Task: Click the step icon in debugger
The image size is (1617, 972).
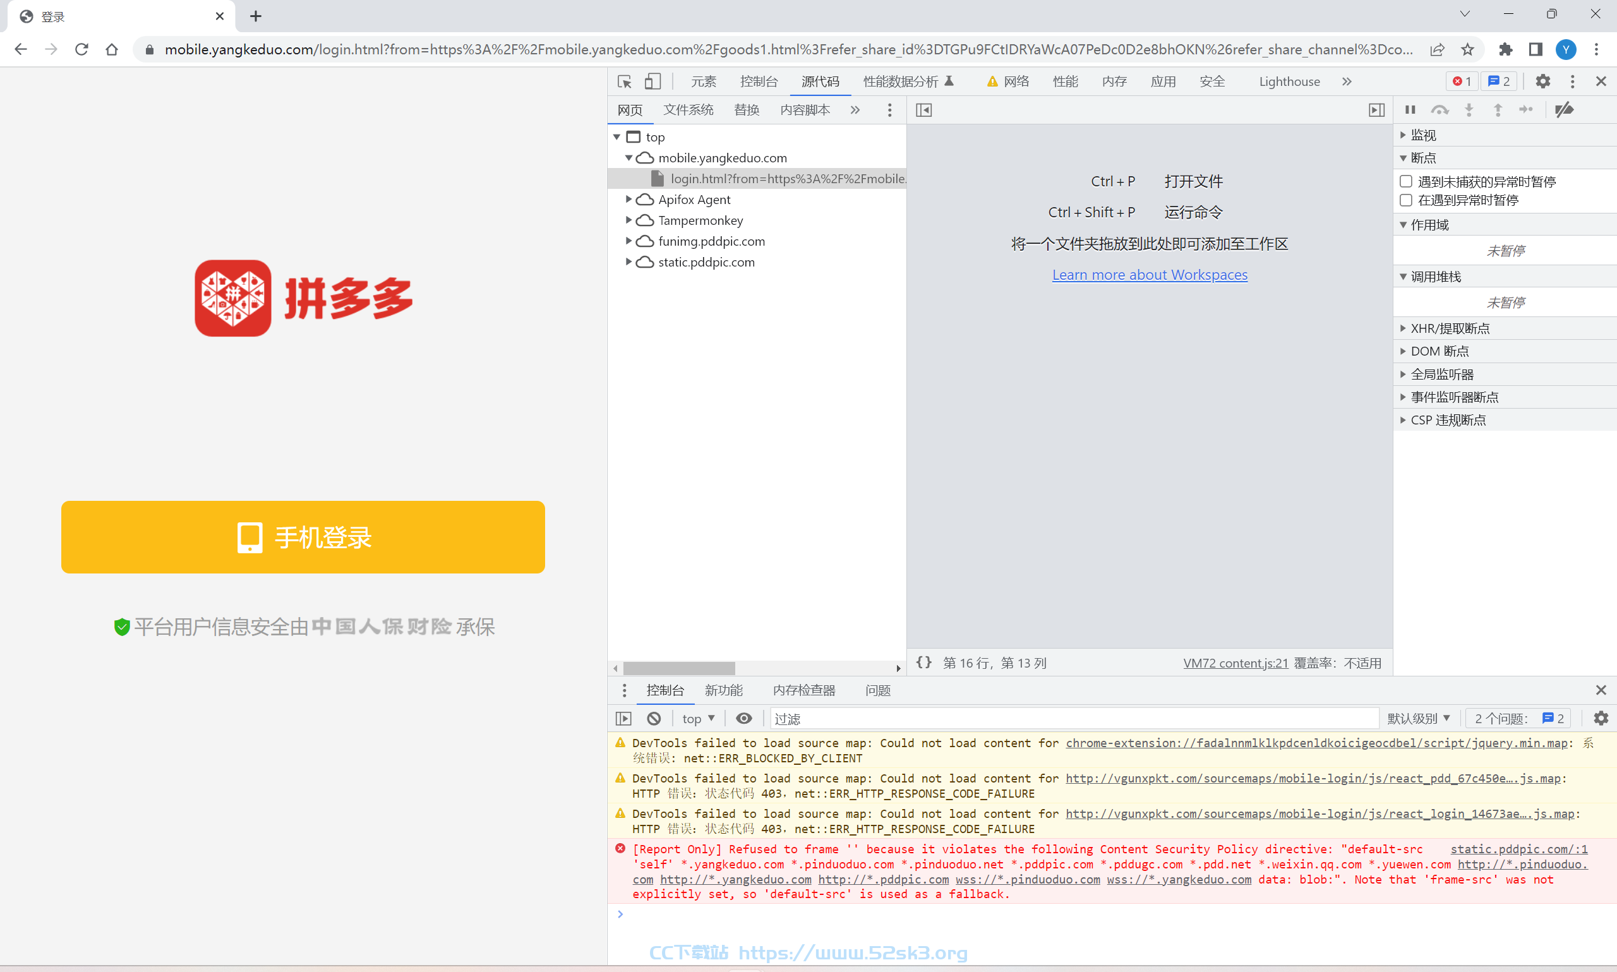Action: [1527, 110]
